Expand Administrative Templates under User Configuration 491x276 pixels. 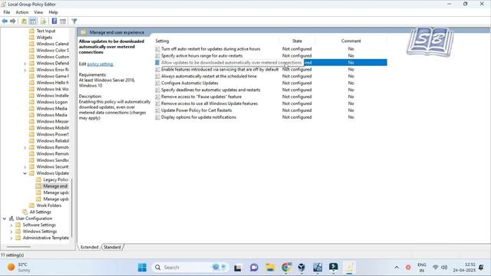(x=12, y=238)
